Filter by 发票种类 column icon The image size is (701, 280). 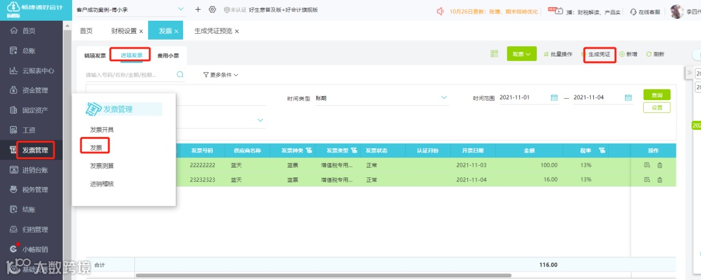coord(309,150)
